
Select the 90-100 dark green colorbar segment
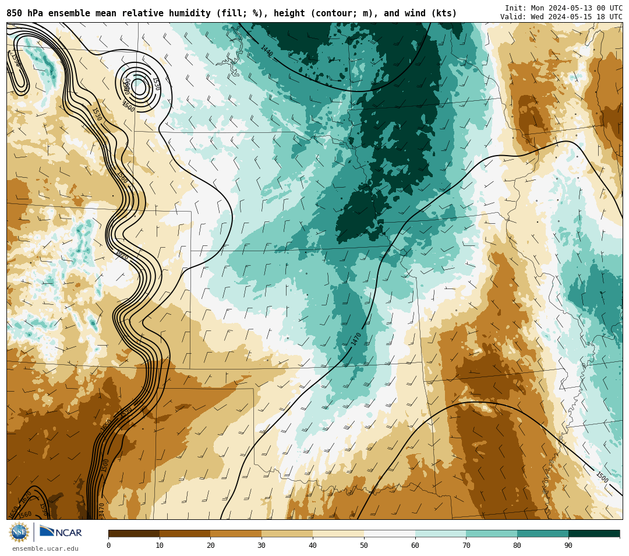pyautogui.click(x=594, y=534)
